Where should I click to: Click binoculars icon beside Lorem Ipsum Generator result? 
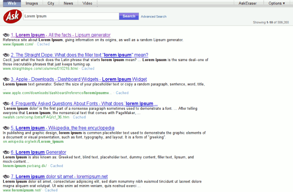(x=6, y=152)
